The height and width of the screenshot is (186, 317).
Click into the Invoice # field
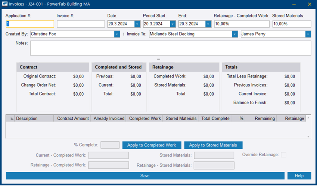(81, 24)
